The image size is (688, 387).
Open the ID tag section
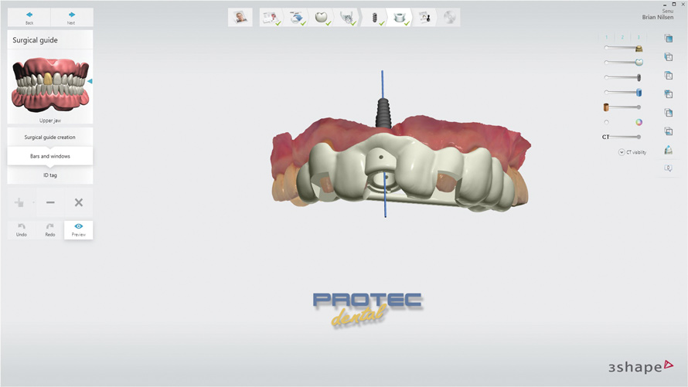[50, 175]
